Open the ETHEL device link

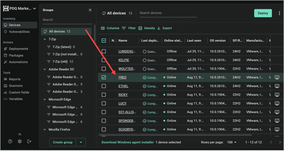124,86
